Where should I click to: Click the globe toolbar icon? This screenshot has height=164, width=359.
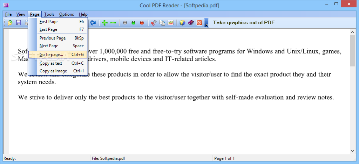pos(182,23)
